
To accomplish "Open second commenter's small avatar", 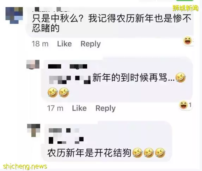I will (33, 64).
